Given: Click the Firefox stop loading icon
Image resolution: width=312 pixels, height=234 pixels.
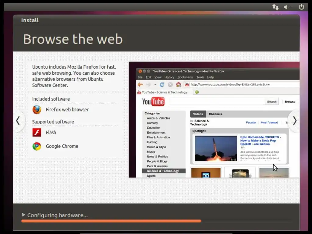Looking at the screenshot, I should click(x=170, y=85).
